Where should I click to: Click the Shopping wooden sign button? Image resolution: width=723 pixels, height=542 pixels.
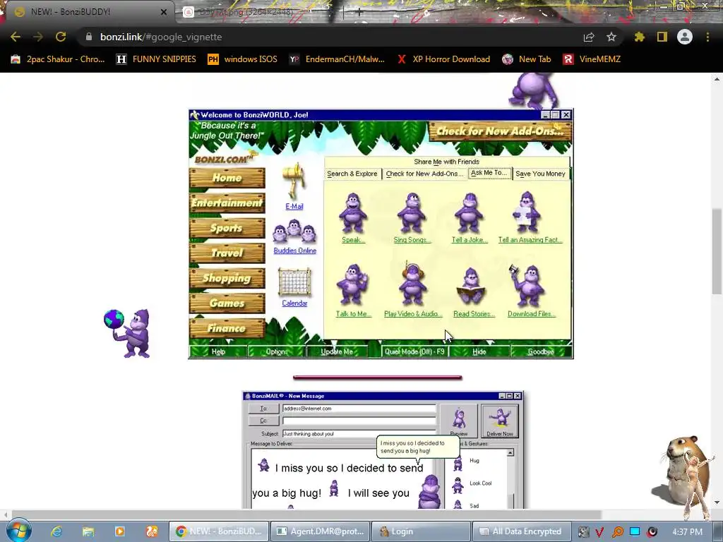(227, 278)
